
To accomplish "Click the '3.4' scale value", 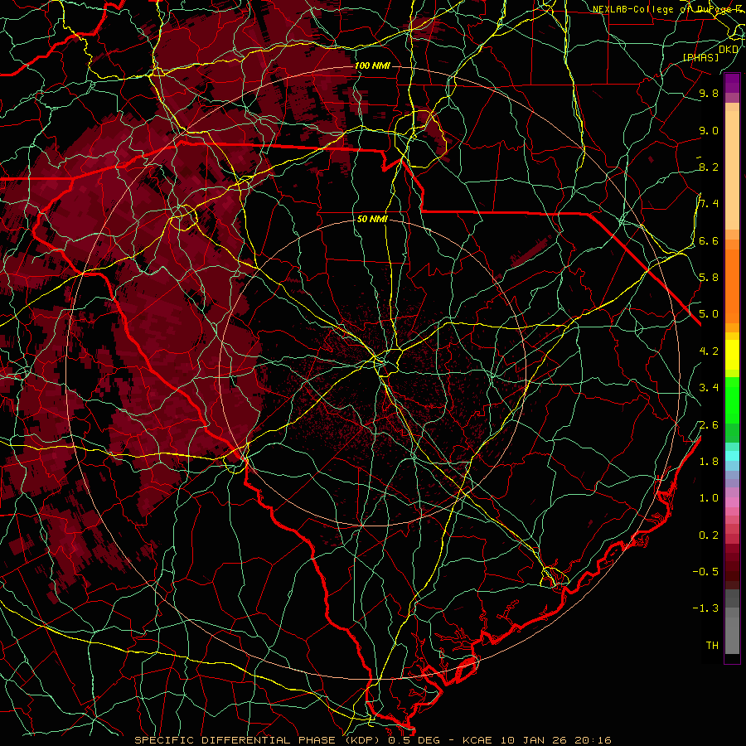I will click(709, 388).
